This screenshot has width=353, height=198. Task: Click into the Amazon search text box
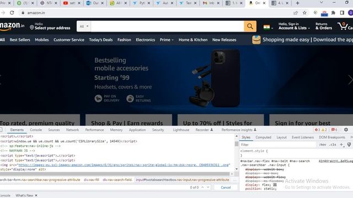pyautogui.click(x=168, y=26)
